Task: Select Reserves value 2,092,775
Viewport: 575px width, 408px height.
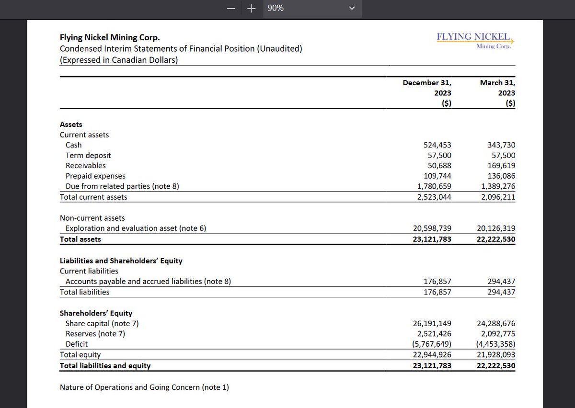Action: pos(499,334)
